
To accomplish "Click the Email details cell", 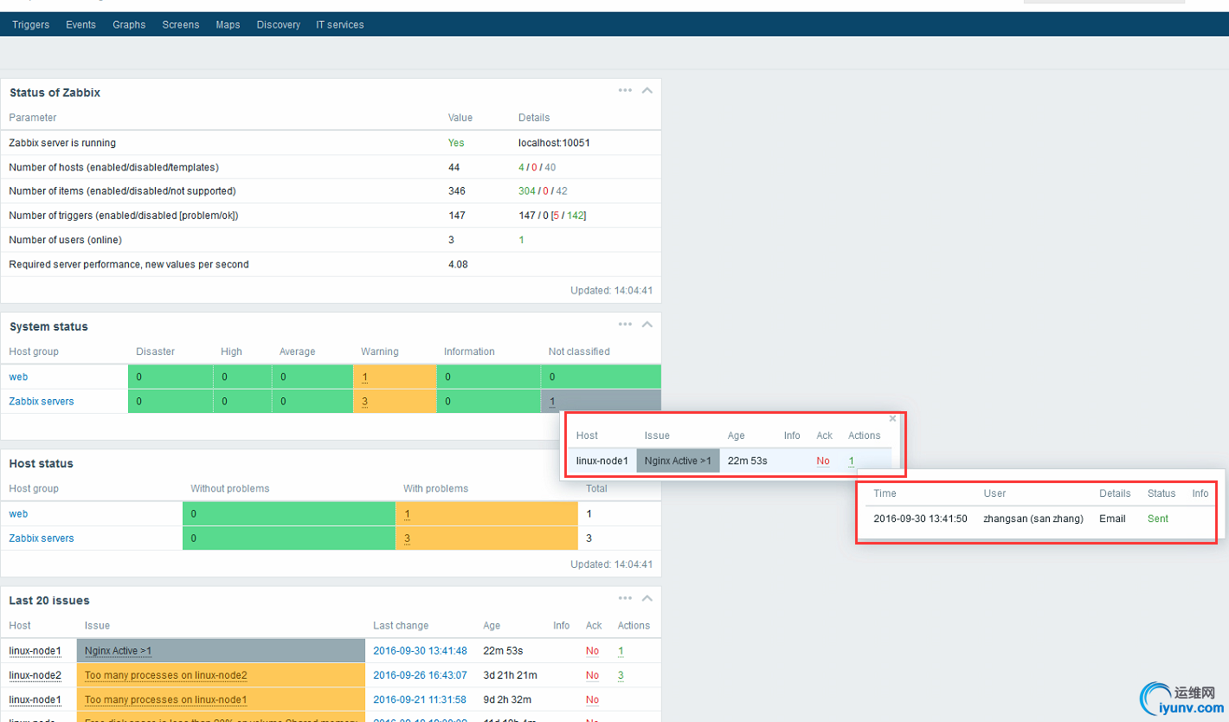I will pyautogui.click(x=1113, y=519).
